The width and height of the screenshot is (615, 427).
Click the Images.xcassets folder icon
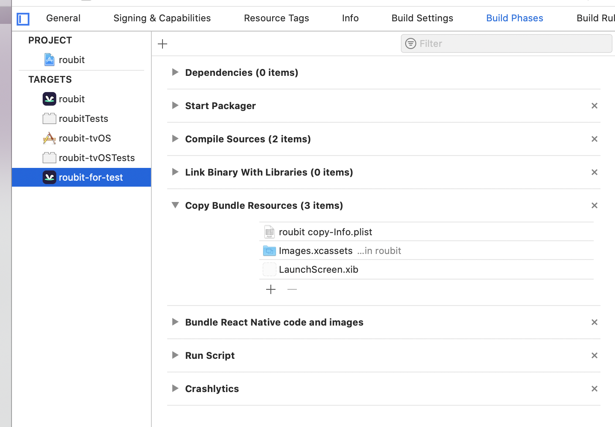point(270,251)
